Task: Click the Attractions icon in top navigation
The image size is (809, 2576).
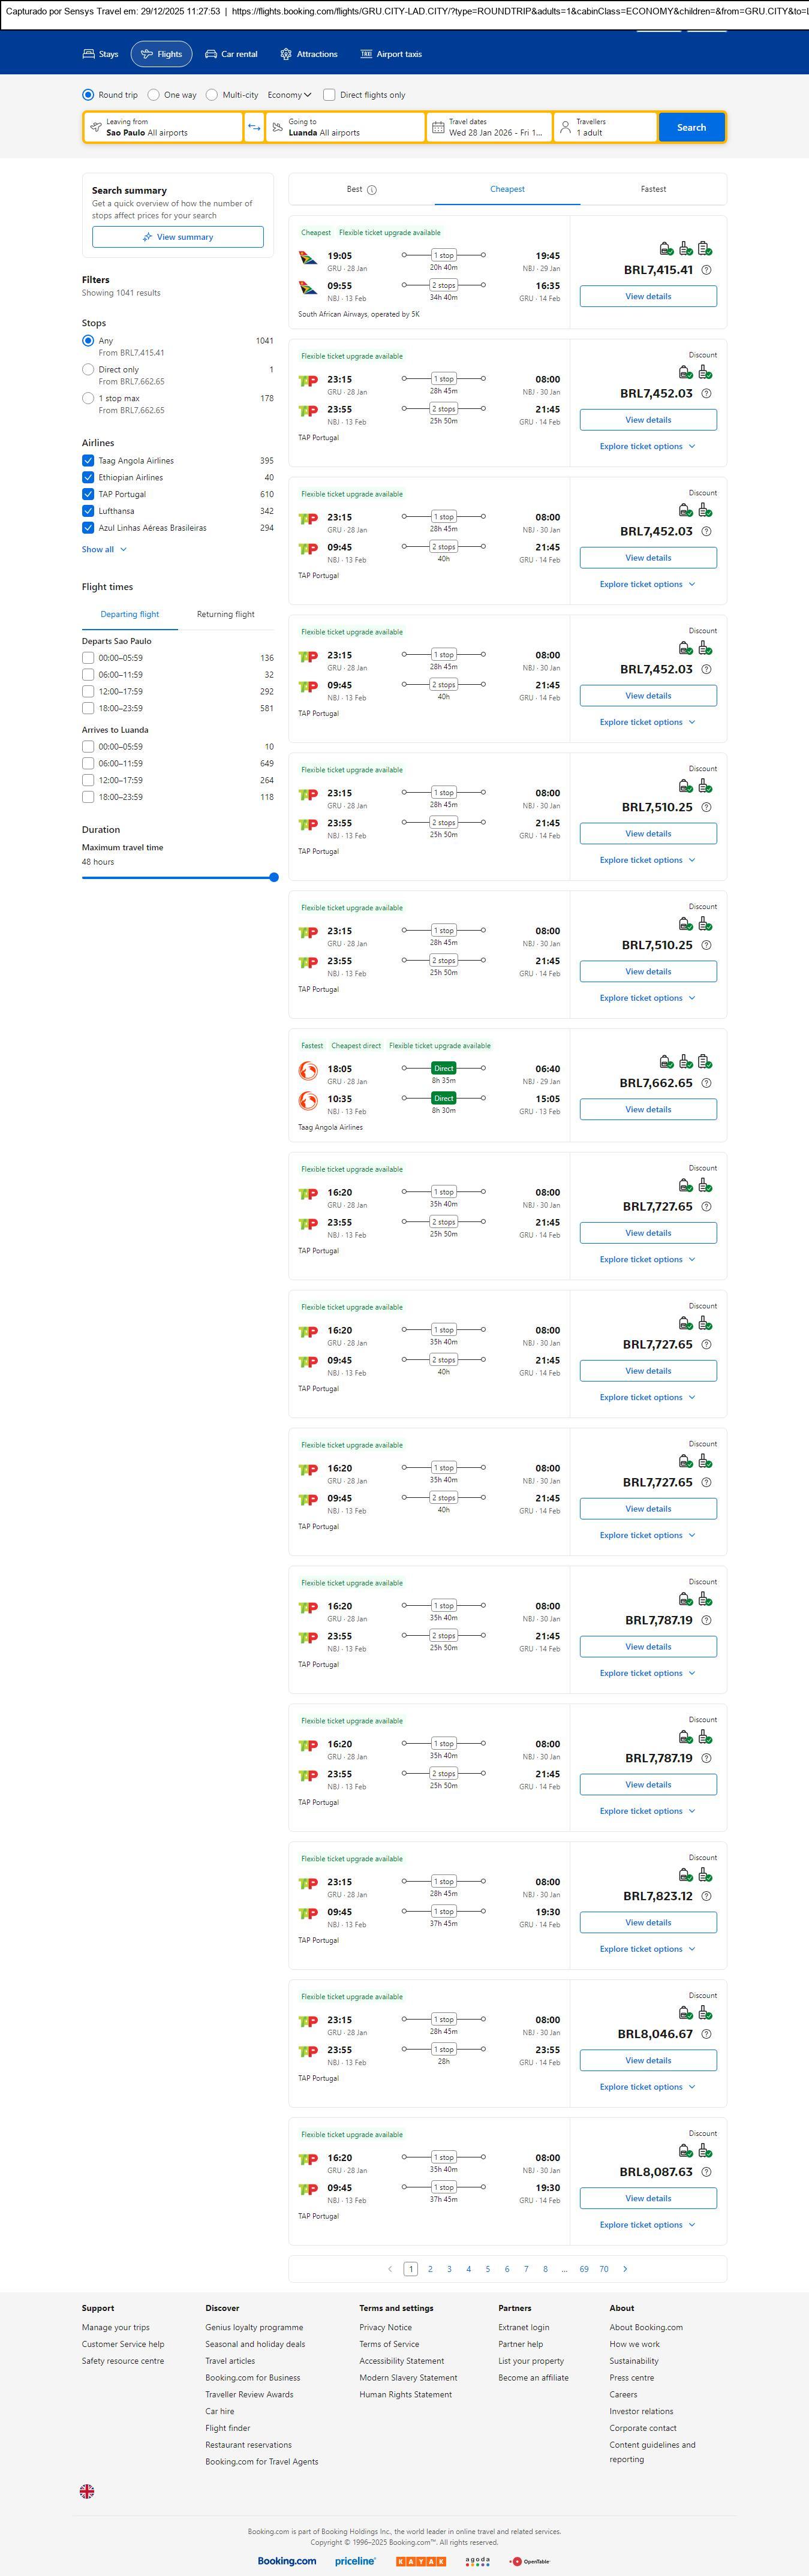Action: pos(286,54)
